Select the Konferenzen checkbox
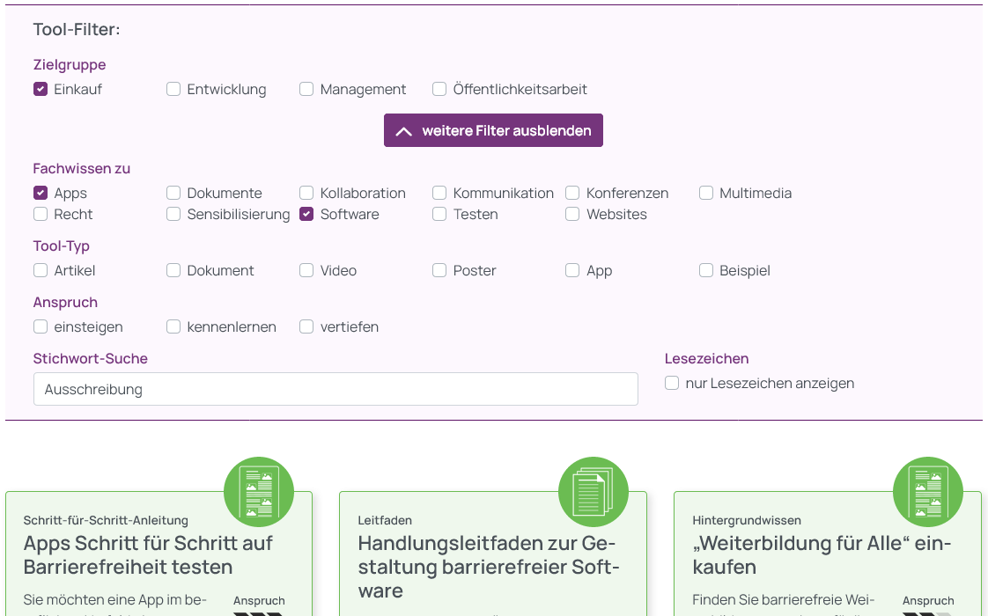Viewport: 988px width, 616px height. (x=572, y=193)
